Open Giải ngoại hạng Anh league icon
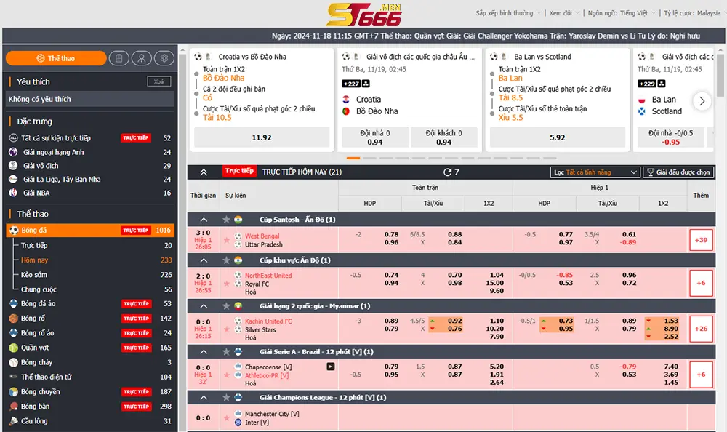 tap(13, 152)
